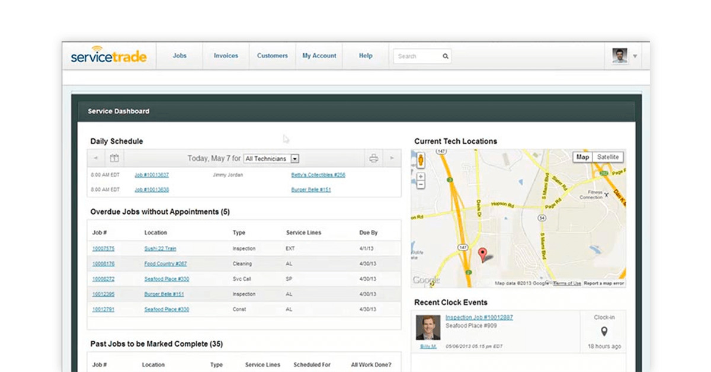The height and width of the screenshot is (372, 711).
Task: Open the Help menu
Action: pyautogui.click(x=366, y=56)
